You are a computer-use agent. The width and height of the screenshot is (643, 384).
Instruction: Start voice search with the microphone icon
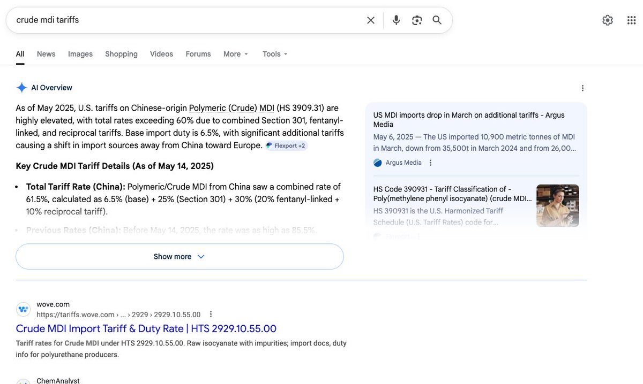tap(396, 20)
